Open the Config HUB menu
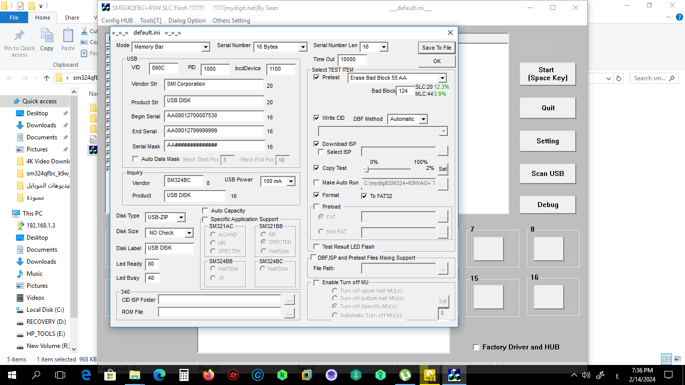 point(117,21)
